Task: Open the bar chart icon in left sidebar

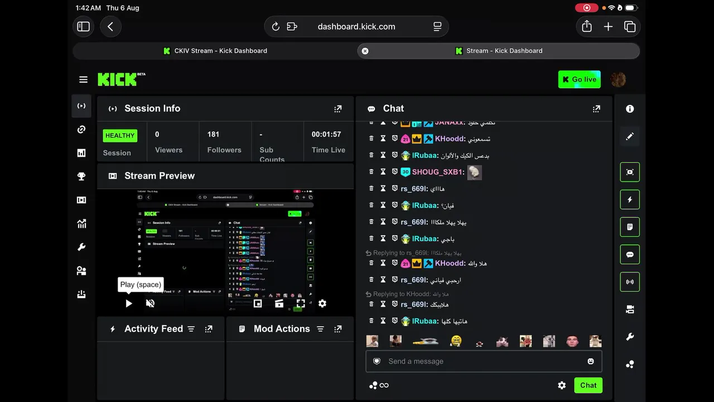Action: [x=81, y=153]
